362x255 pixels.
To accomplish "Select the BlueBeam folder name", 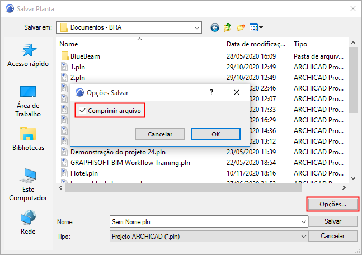I will 85,56.
